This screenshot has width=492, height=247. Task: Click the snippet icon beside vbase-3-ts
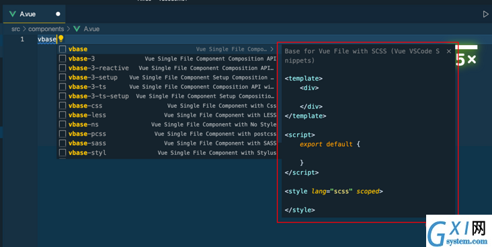tap(63, 87)
